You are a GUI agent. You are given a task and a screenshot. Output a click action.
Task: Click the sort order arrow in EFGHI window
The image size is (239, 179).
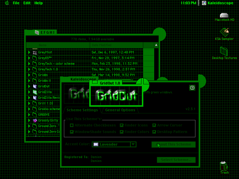point(156,45)
